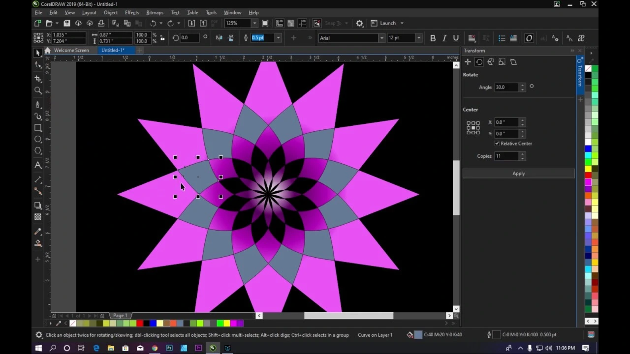Image resolution: width=630 pixels, height=354 pixels.
Task: Activate the Text tool
Action: pyautogui.click(x=38, y=165)
